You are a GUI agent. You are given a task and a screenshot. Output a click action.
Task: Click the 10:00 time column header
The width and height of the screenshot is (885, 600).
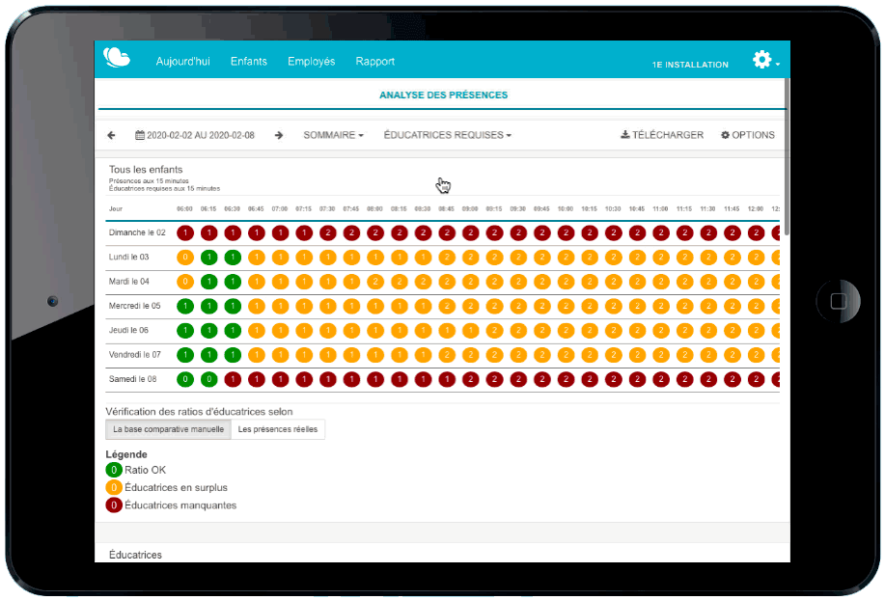click(566, 209)
